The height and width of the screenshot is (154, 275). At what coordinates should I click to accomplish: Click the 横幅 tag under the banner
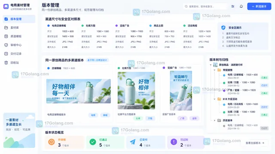(x=105, y=115)
